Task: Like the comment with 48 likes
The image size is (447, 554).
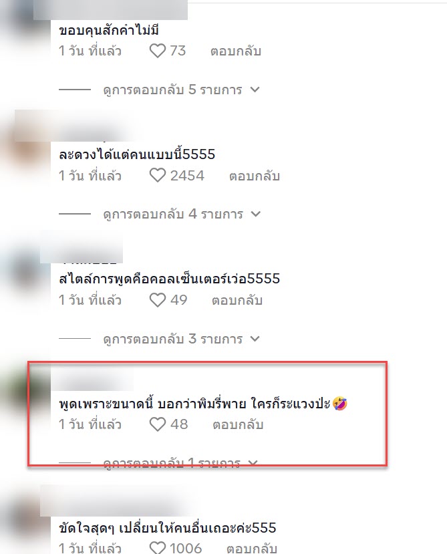Action: point(158,424)
